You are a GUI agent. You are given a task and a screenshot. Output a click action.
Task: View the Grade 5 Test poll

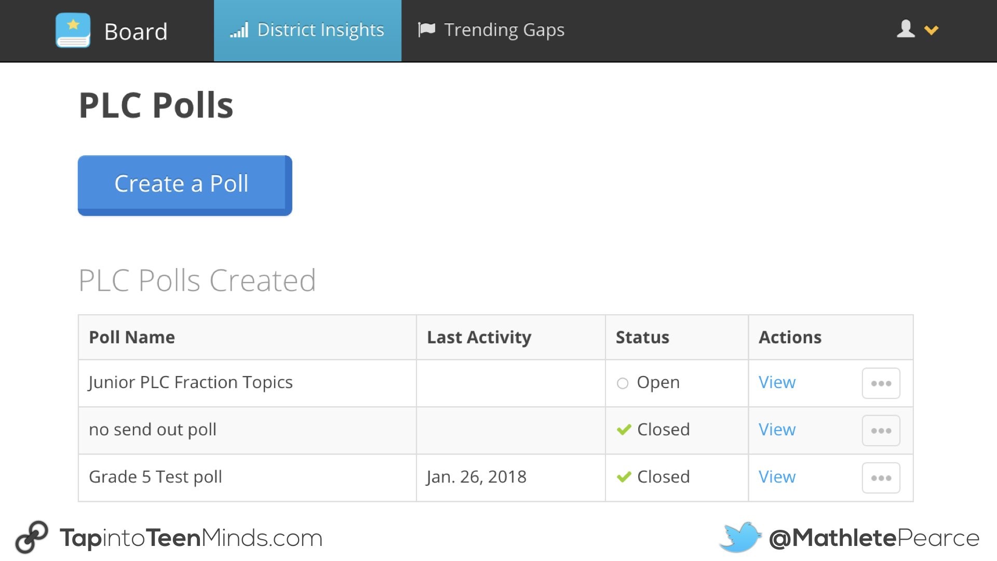[777, 477]
